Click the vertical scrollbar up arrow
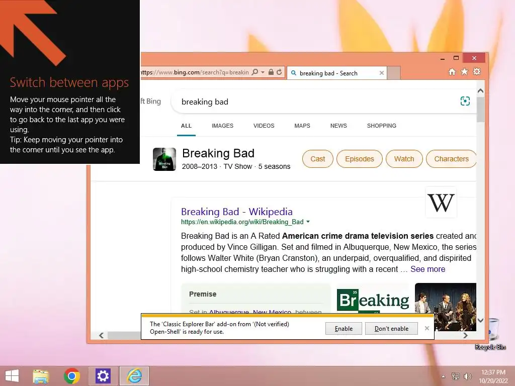This screenshot has height=386, width=515. click(480, 91)
